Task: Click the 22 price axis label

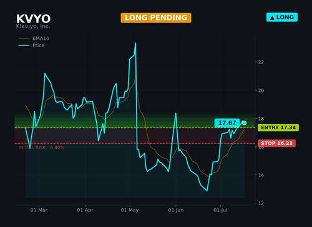Action: click(x=261, y=62)
